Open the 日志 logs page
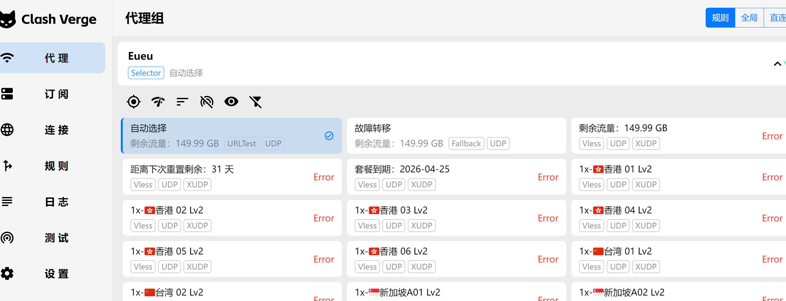 coord(52,202)
